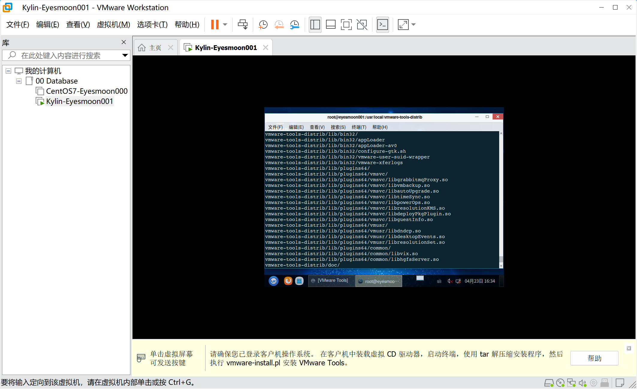Click the CD/DVD drive status icon
This screenshot has height=389, width=637.
(560, 383)
